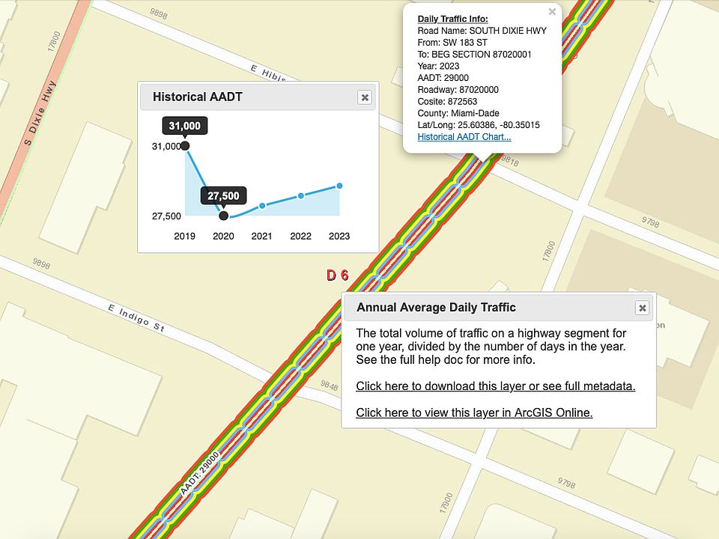Click the red D 6 district label

(x=338, y=275)
